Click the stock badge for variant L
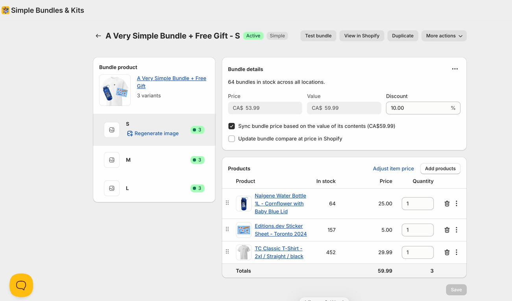The height and width of the screenshot is (301, 512). 198,188
